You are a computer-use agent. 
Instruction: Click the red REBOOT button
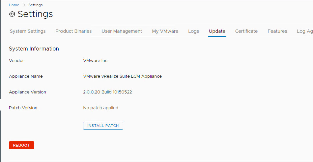click(21, 145)
